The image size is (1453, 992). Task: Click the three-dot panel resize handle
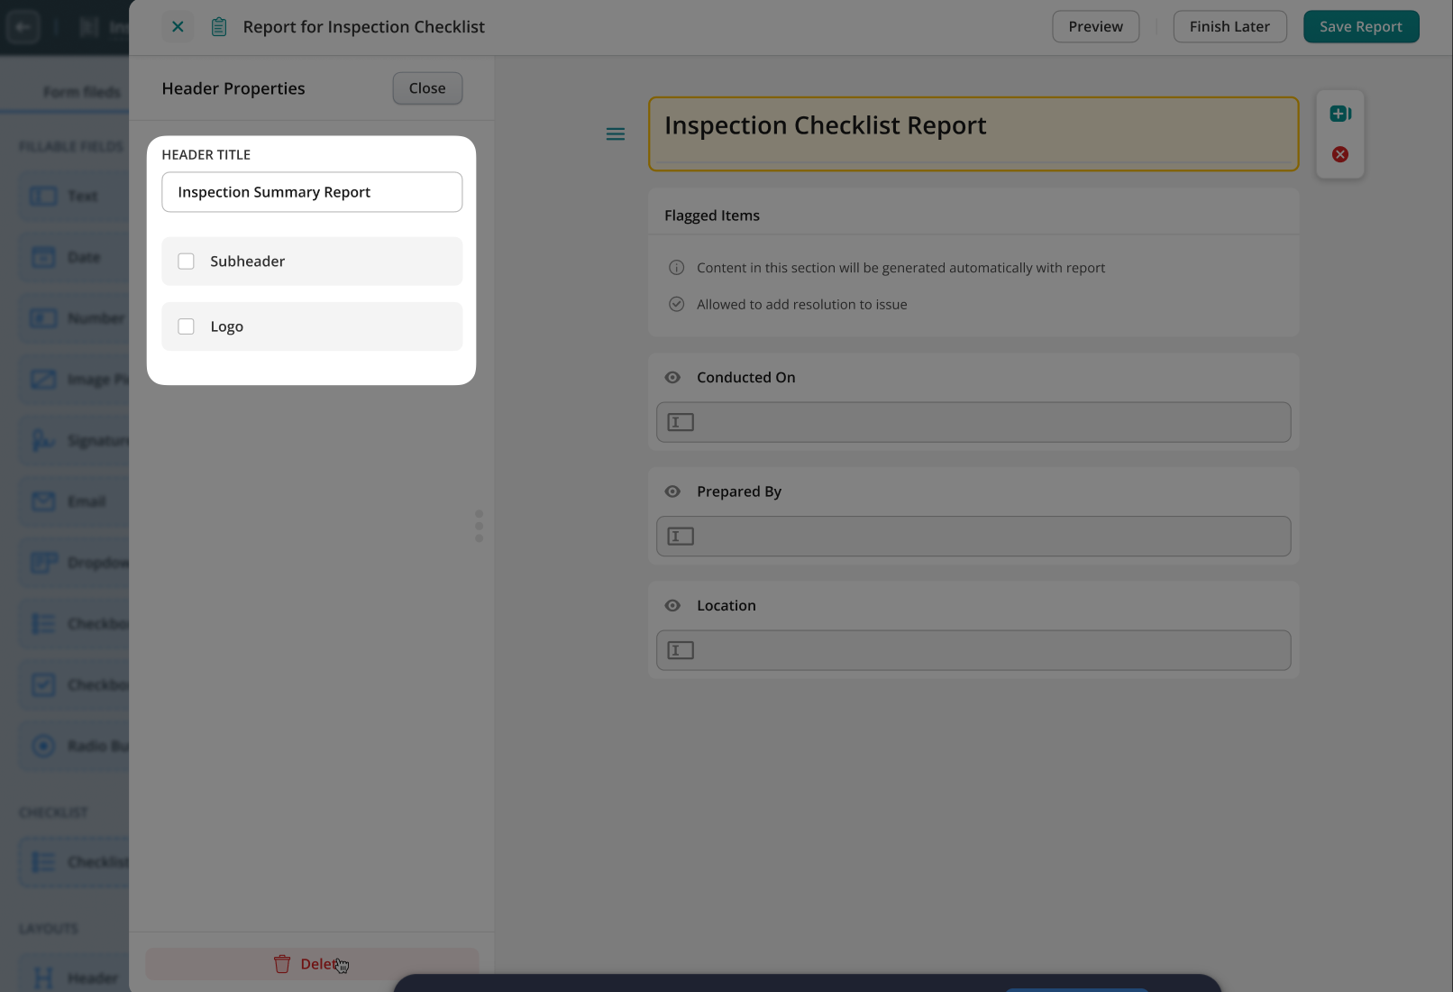pyautogui.click(x=479, y=526)
